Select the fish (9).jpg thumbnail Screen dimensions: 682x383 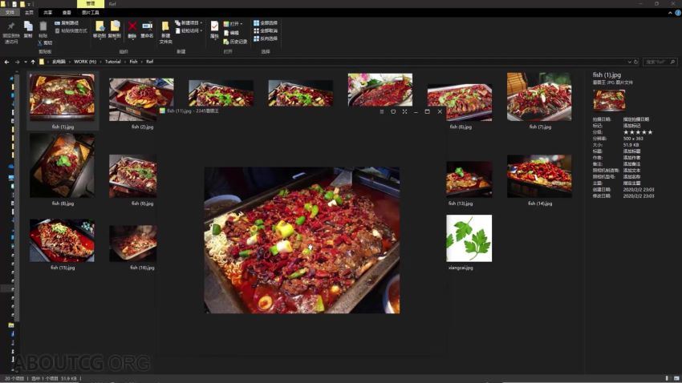pos(133,175)
